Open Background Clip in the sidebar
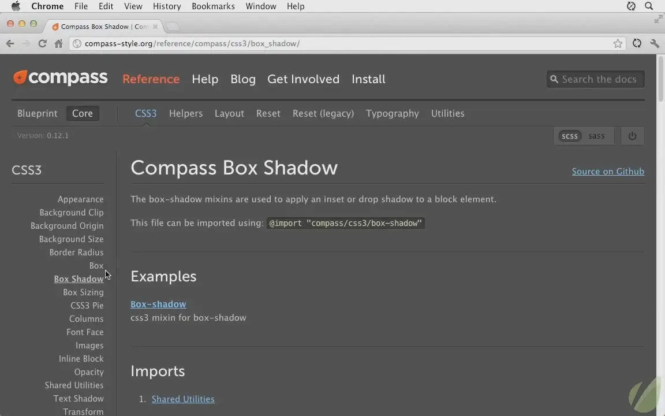 (71, 212)
